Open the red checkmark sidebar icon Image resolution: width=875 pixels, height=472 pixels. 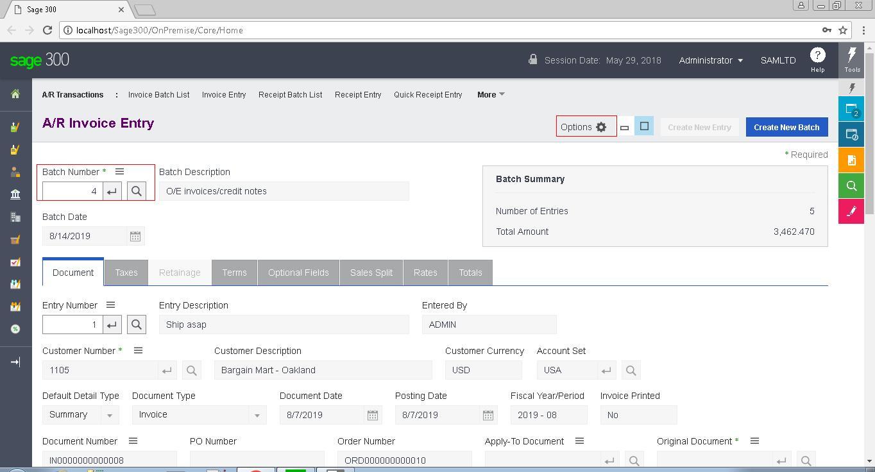click(x=15, y=262)
